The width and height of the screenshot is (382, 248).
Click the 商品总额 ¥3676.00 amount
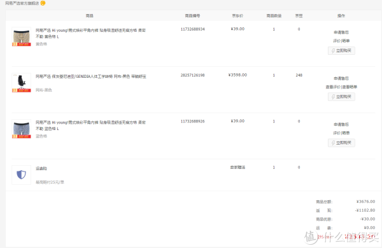(365, 201)
